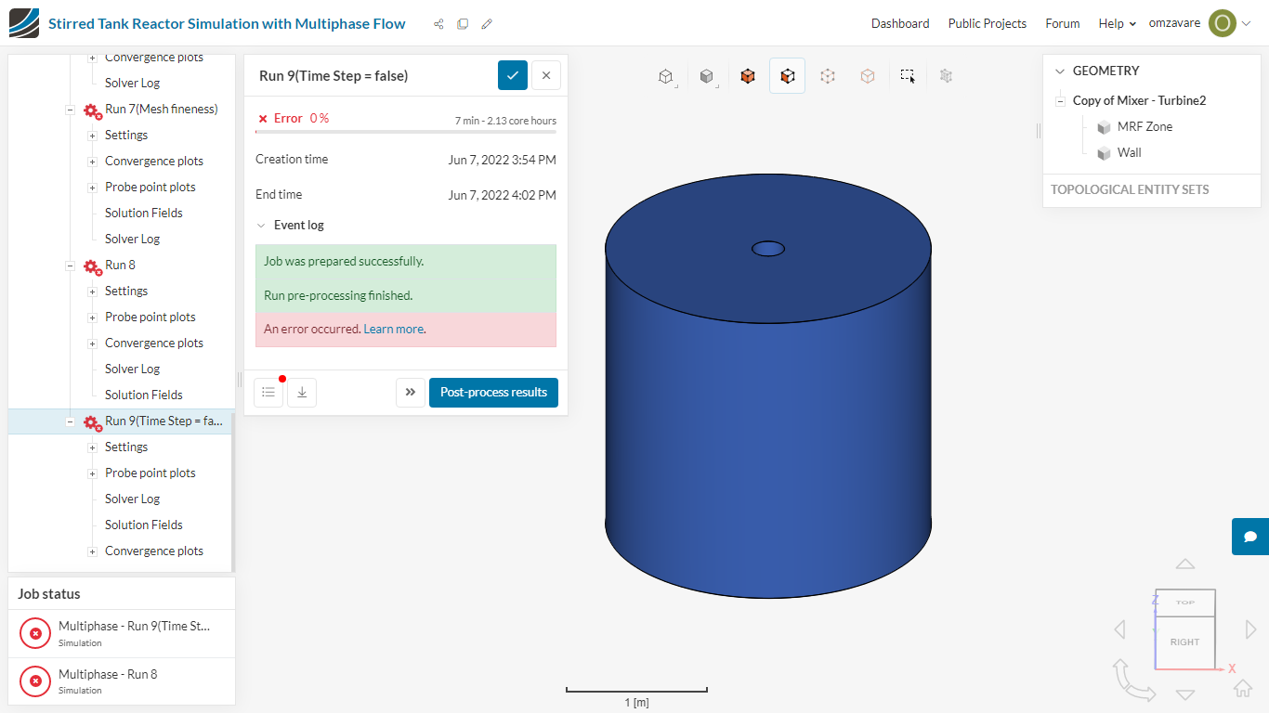Activate the box selection tool

pos(908,76)
